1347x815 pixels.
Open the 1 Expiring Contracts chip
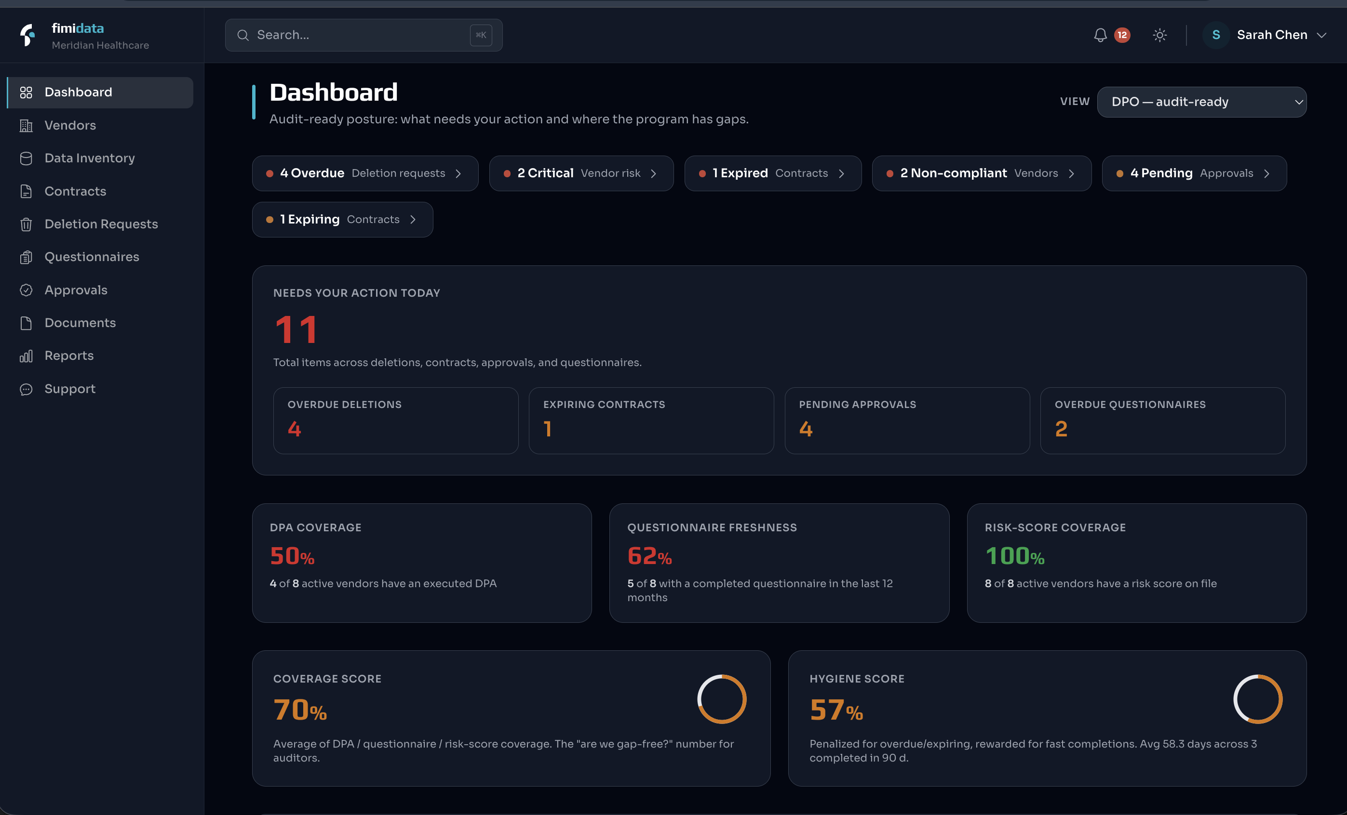point(342,219)
